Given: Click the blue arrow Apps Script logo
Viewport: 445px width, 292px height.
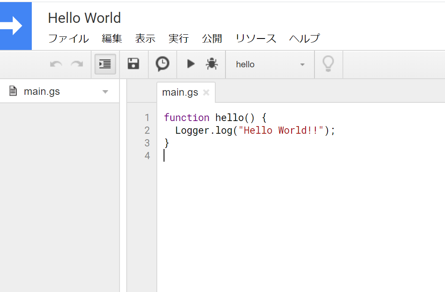Looking at the screenshot, I should 16,26.
